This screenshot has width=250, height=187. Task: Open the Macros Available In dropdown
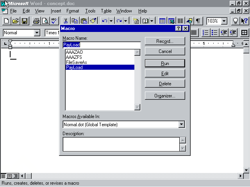click(181, 125)
